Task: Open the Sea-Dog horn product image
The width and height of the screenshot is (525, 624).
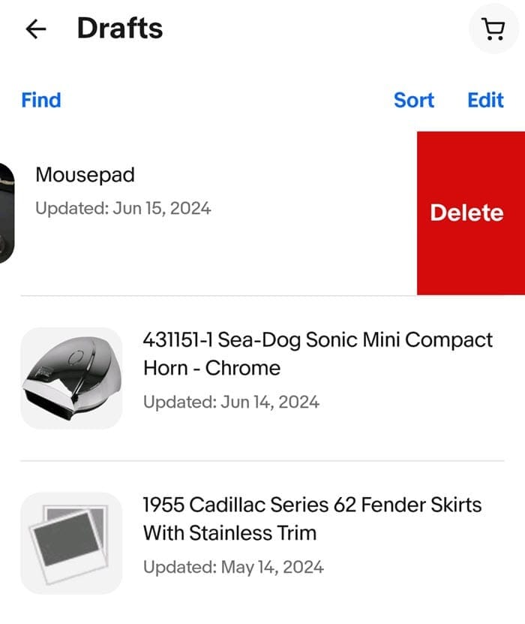Action: (x=71, y=378)
